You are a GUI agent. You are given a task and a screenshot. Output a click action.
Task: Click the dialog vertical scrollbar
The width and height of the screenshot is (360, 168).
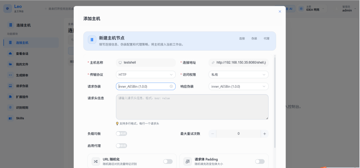275,102
